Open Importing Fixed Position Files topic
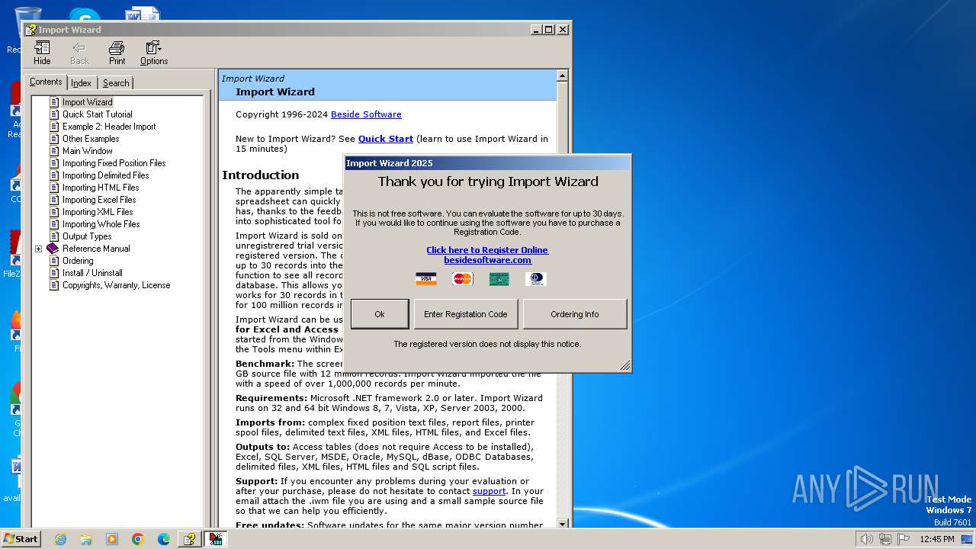This screenshot has width=976, height=549. point(114,163)
